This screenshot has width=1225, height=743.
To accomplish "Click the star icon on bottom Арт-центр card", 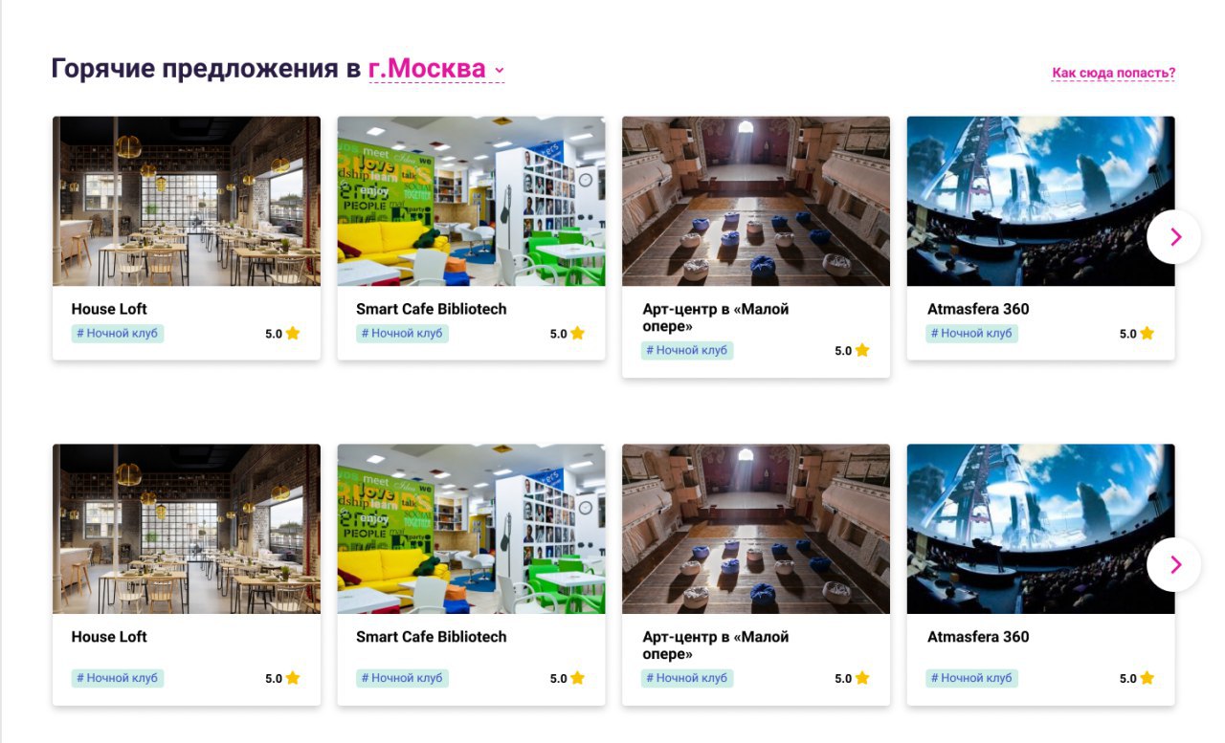I will (x=862, y=678).
